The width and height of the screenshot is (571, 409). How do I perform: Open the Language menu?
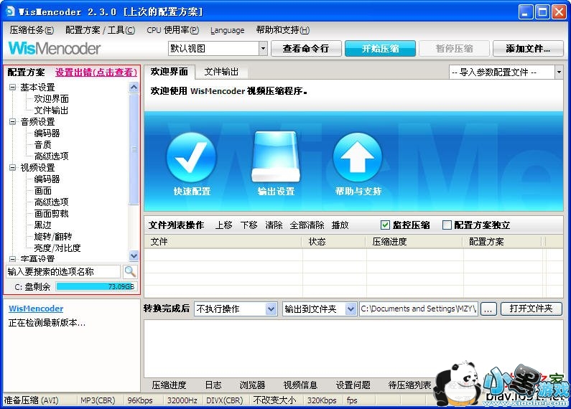tap(227, 30)
